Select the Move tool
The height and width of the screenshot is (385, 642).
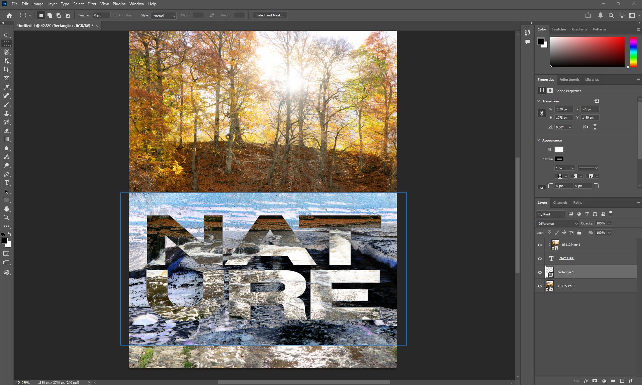[x=6, y=35]
